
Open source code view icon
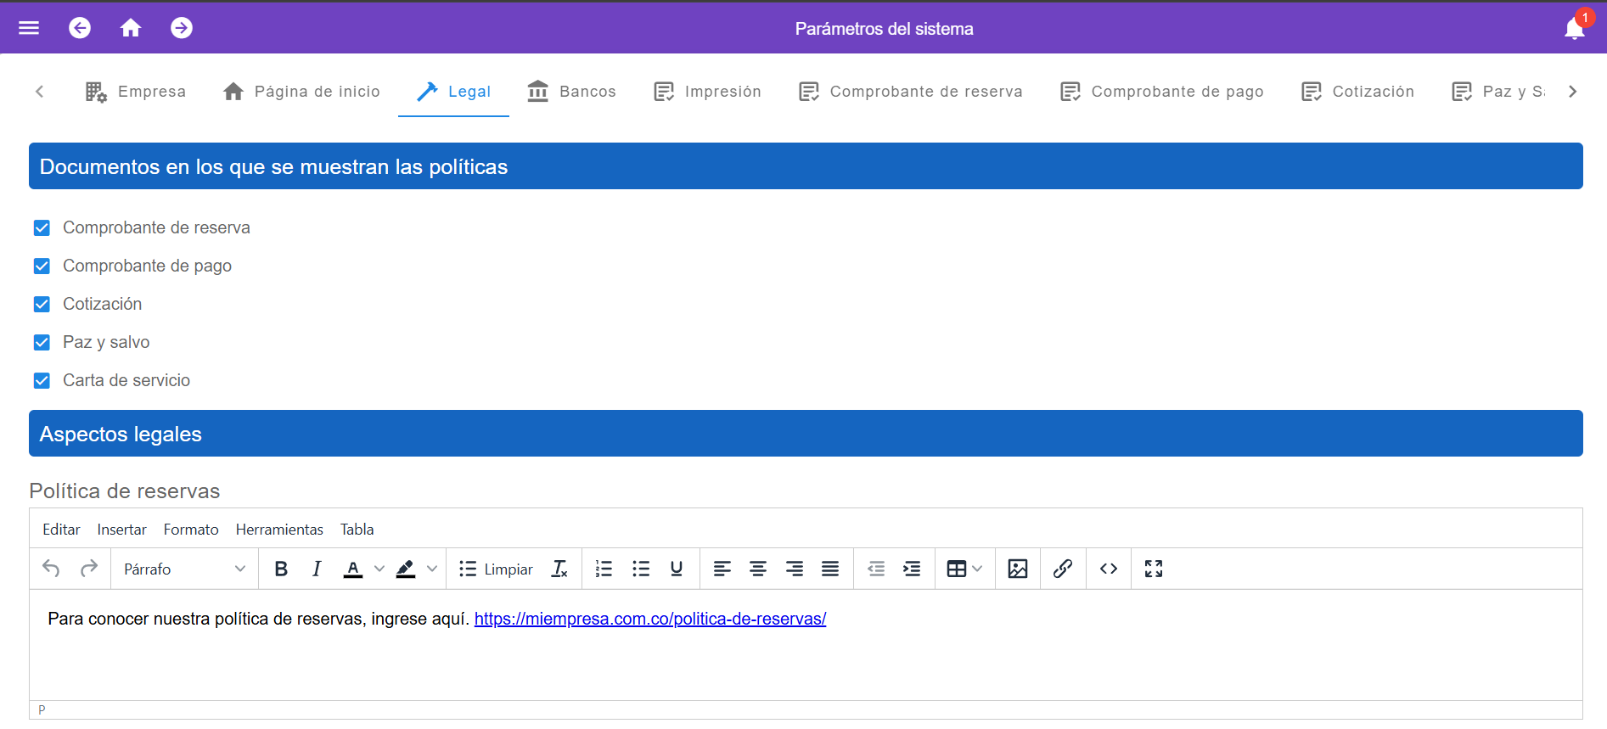(x=1108, y=569)
